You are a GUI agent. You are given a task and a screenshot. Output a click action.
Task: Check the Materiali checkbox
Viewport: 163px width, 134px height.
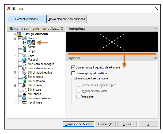click(x=20, y=60)
